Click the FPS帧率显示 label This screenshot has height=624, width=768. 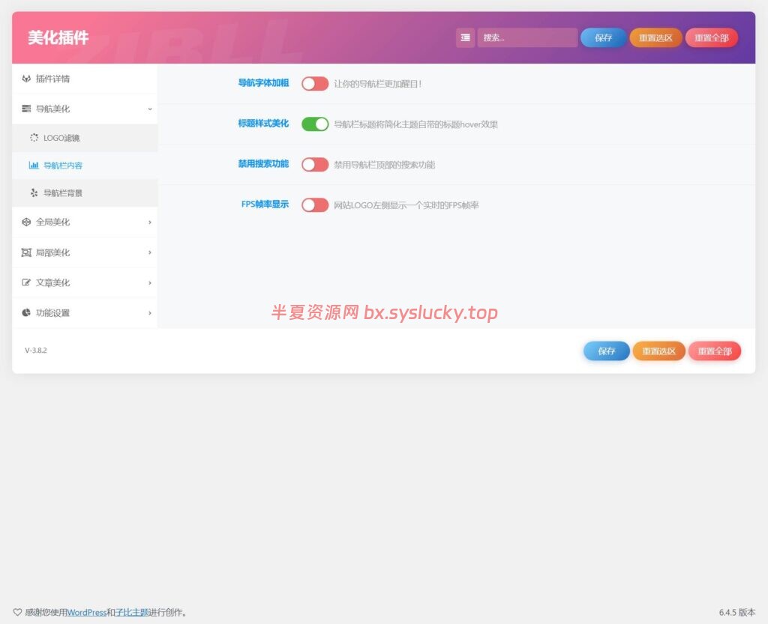point(265,205)
